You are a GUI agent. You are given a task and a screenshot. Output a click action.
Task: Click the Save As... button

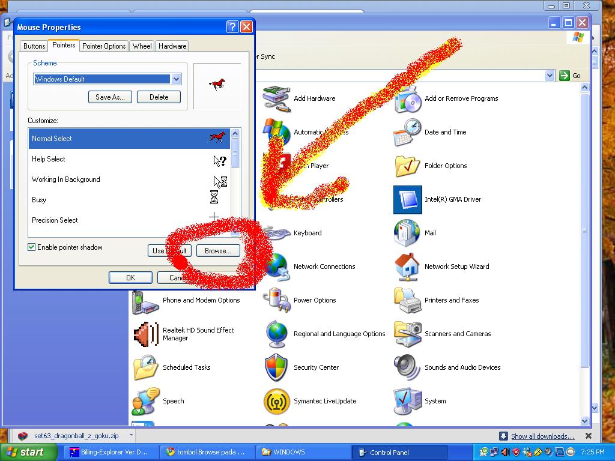point(111,97)
